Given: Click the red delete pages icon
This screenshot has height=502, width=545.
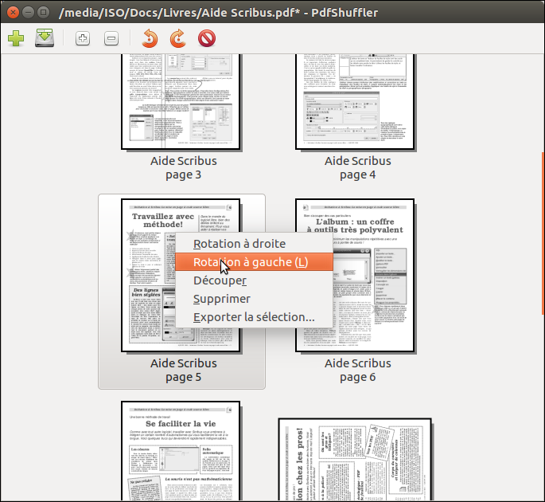Looking at the screenshot, I should (x=207, y=38).
